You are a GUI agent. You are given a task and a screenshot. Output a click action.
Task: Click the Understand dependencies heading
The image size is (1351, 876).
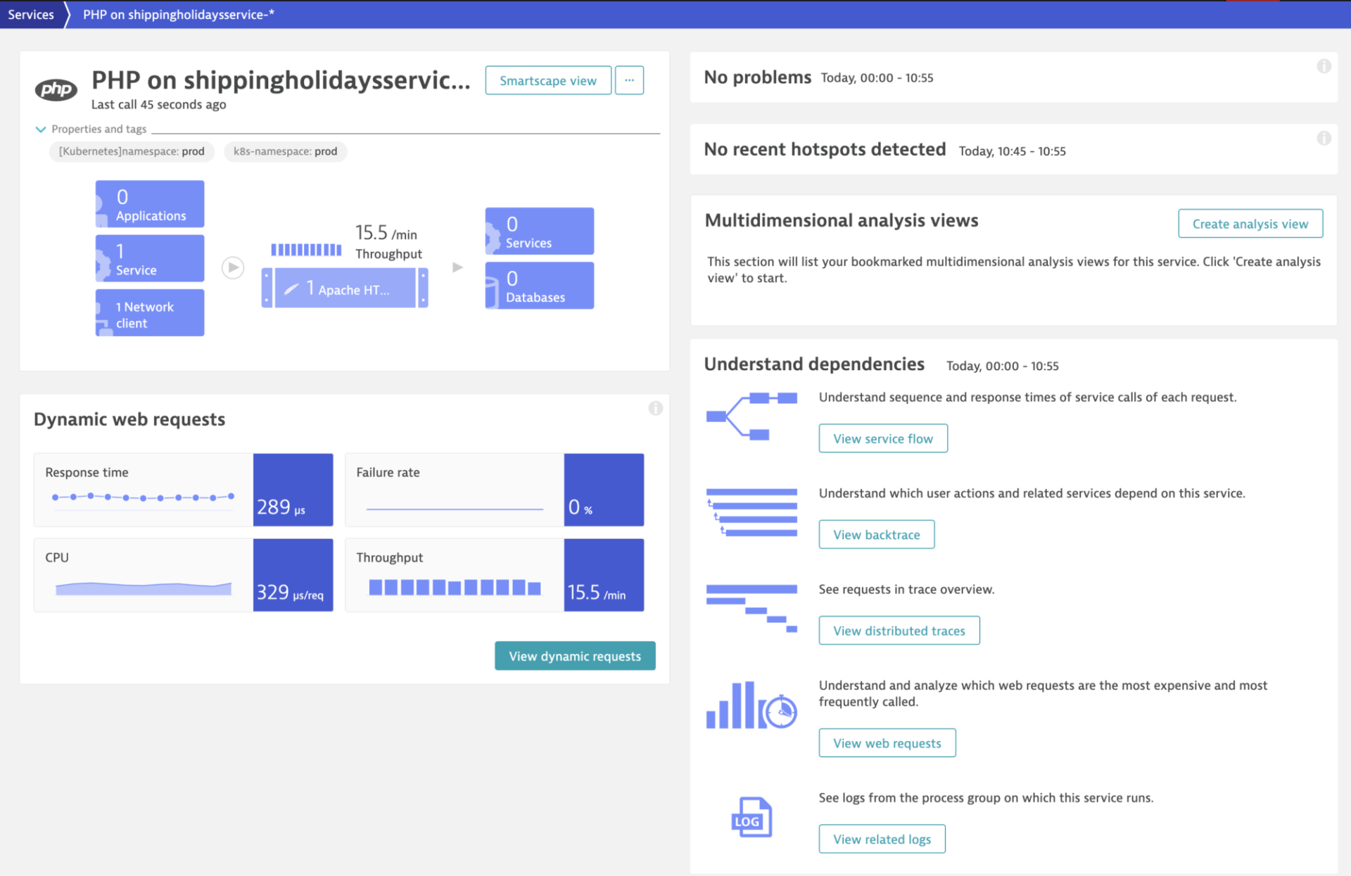(814, 364)
